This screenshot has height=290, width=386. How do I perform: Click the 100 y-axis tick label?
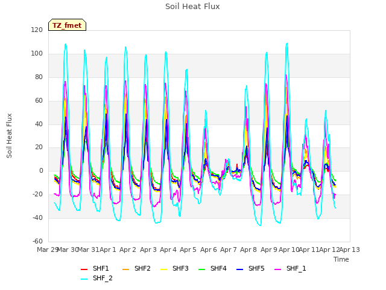click(37, 54)
